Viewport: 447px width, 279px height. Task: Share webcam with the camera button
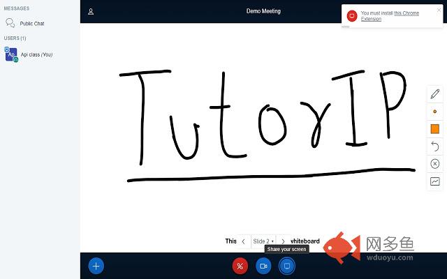[263, 266]
